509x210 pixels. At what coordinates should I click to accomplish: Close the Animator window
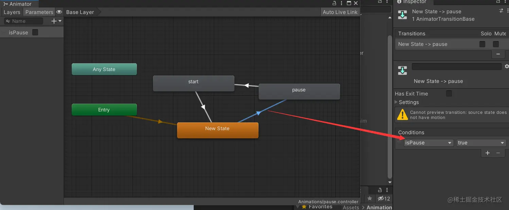coord(356,3)
